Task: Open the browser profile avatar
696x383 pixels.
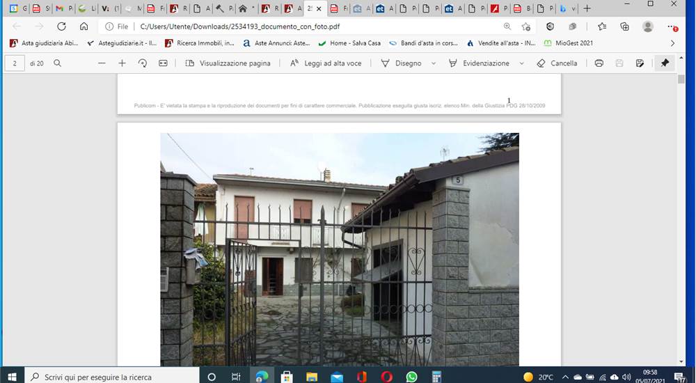Action: [x=647, y=26]
